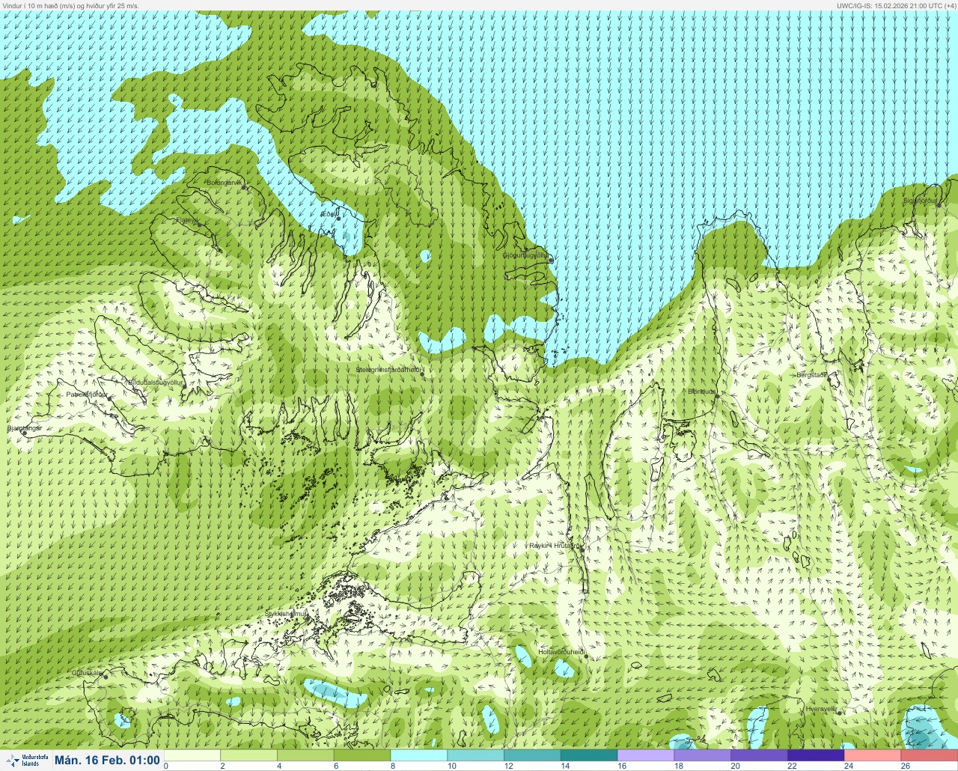Click the wind description header text at top left
This screenshot has height=771, width=958.
(71, 5)
